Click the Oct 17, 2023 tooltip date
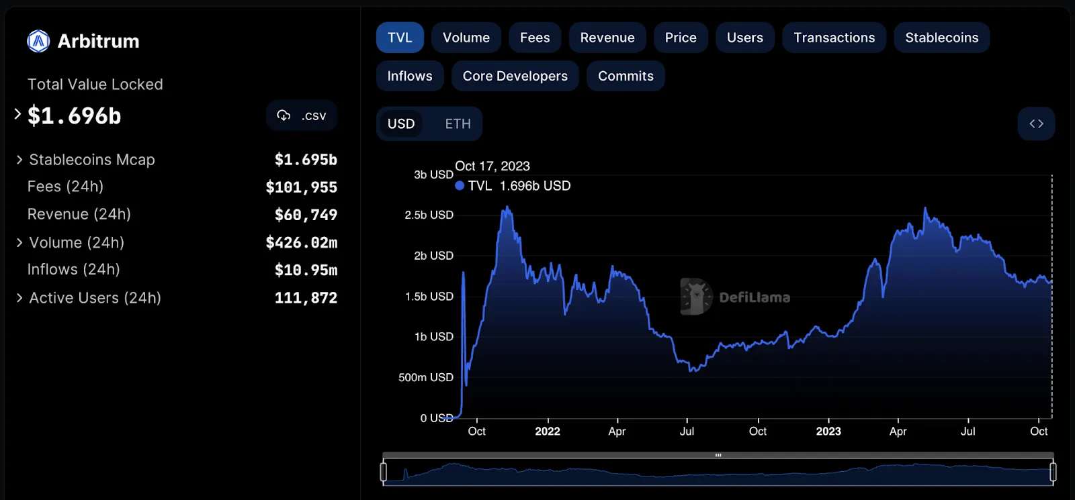 click(x=492, y=166)
